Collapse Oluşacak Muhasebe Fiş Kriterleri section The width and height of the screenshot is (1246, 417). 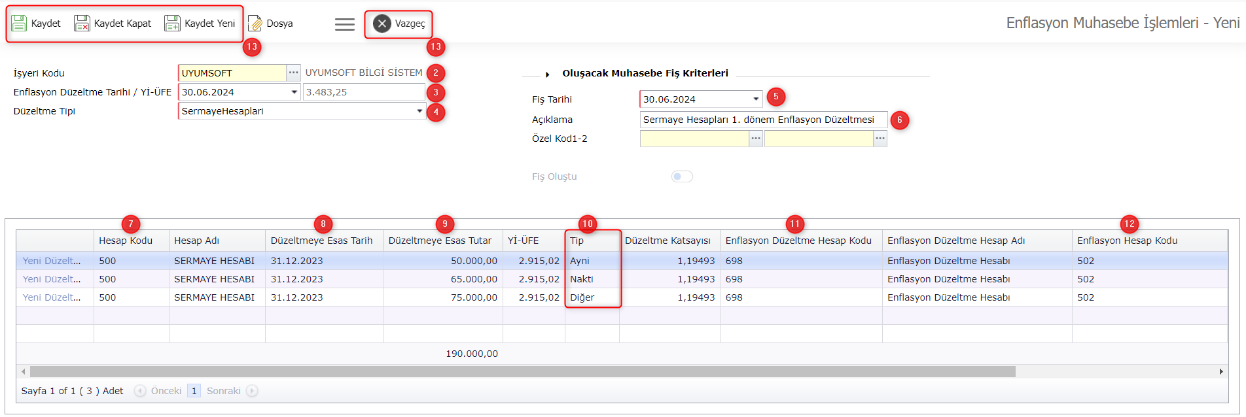tap(547, 74)
